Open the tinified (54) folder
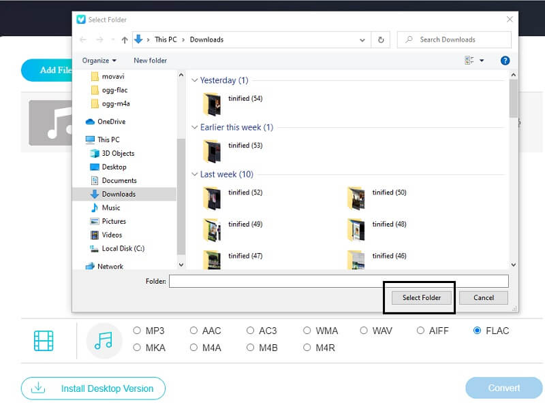 click(213, 103)
